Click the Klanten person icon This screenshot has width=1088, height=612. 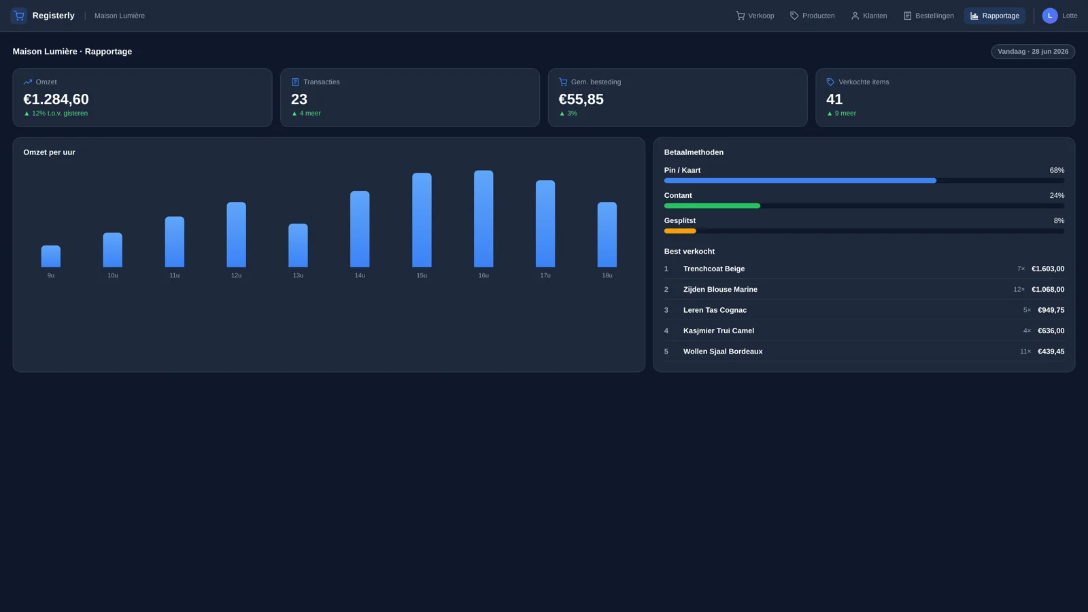point(855,16)
